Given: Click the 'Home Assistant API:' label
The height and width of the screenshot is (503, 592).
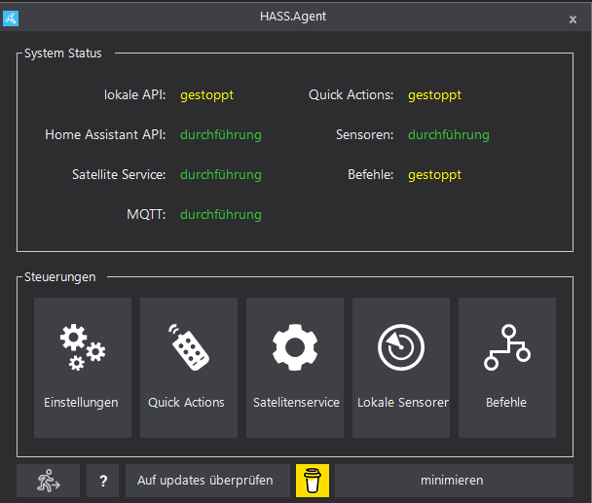Looking at the screenshot, I should tap(105, 134).
